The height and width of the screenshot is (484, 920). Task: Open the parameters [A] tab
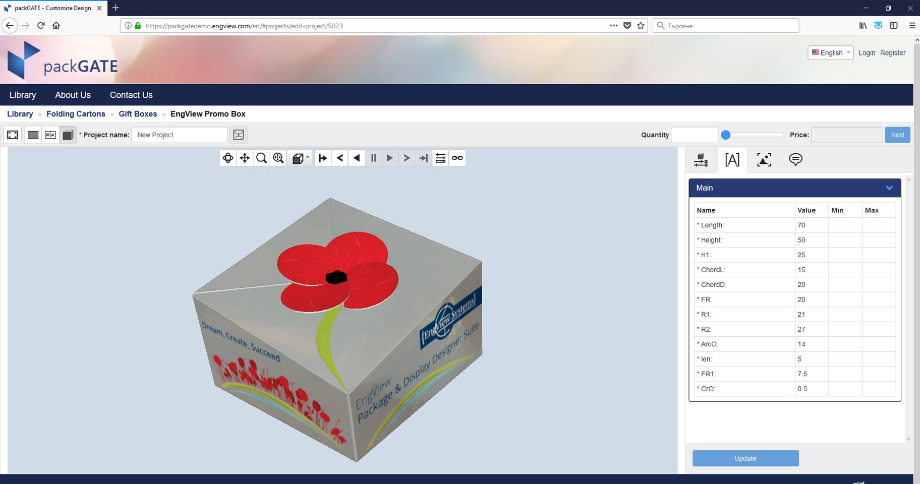(732, 160)
